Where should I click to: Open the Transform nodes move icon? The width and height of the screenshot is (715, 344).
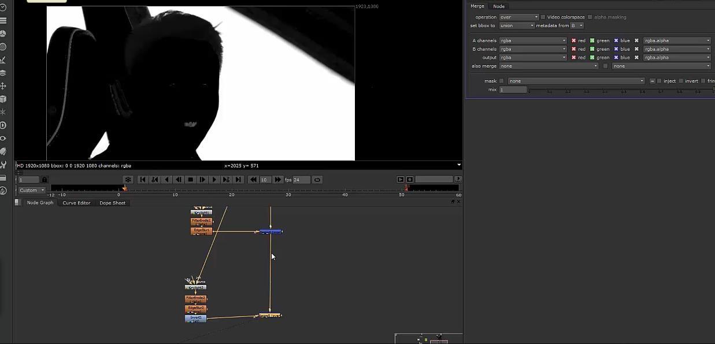(3, 86)
